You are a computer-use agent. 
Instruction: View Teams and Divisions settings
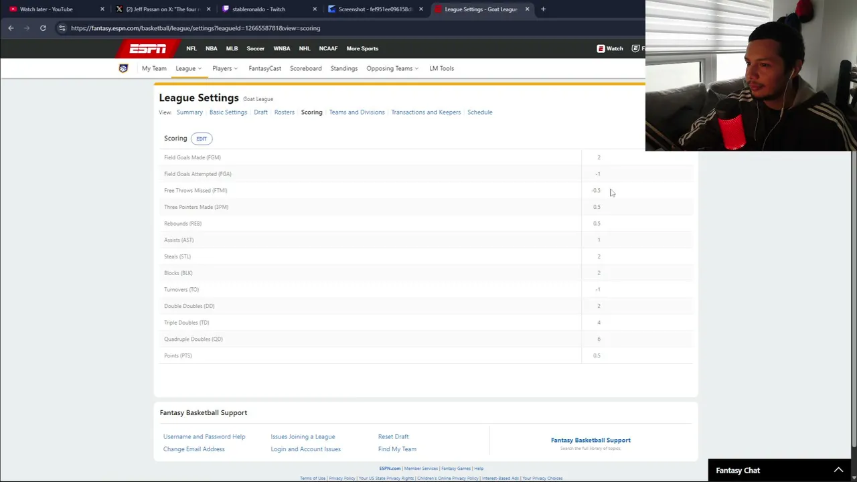[357, 112]
